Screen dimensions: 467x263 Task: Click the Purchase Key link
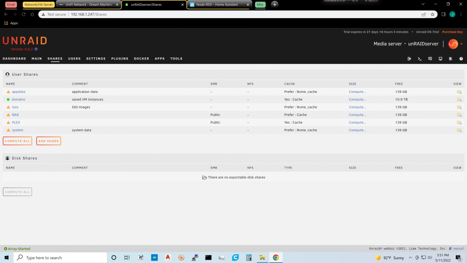click(x=453, y=32)
